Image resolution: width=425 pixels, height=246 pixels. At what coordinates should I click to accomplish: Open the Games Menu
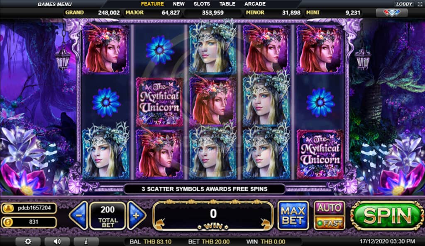pyautogui.click(x=54, y=4)
